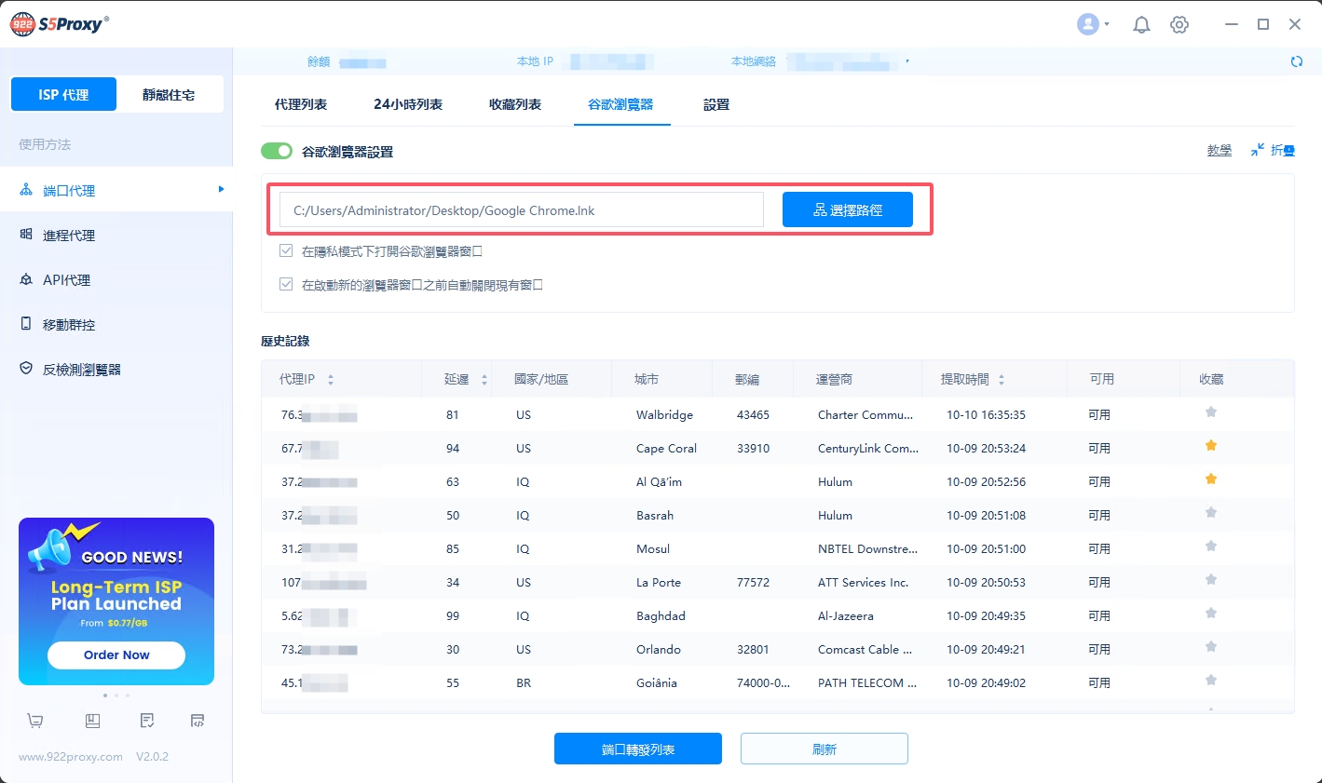
Task: Click the bookmark book icon in sidebar footer
Action: tap(92, 721)
